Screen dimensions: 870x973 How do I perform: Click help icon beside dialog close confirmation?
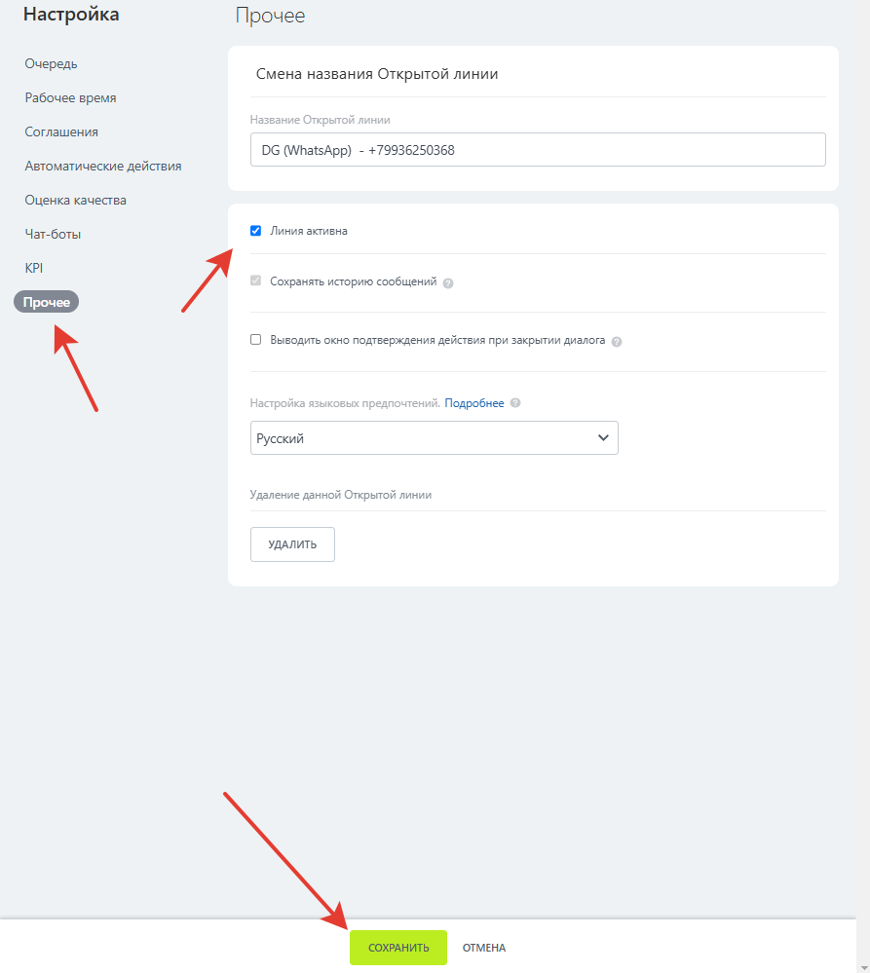(x=616, y=341)
